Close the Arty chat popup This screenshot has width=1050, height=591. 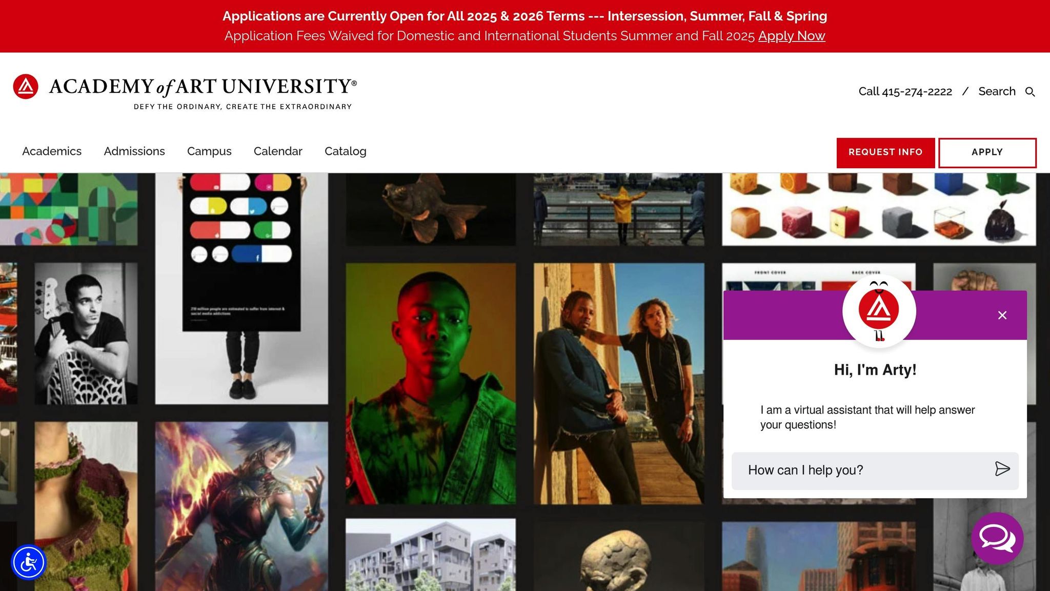1002,315
